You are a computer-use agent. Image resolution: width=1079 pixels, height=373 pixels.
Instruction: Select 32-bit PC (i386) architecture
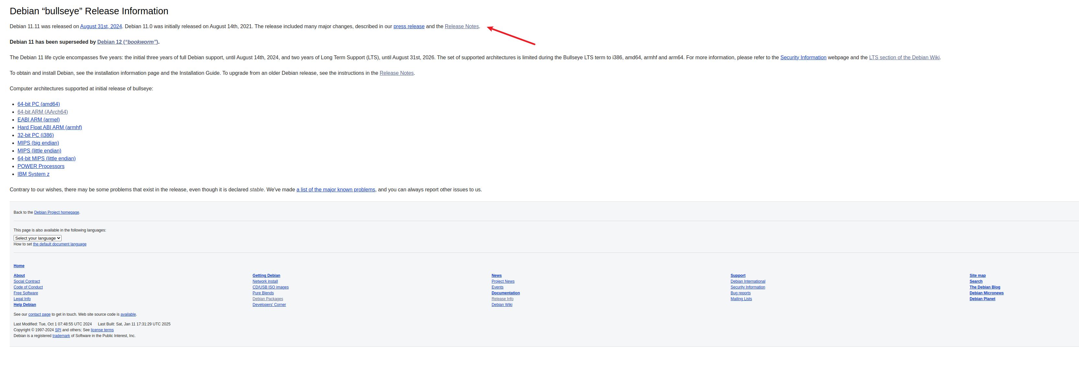point(36,135)
